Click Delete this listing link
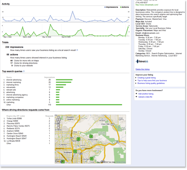The image size is (187, 170). point(142,69)
